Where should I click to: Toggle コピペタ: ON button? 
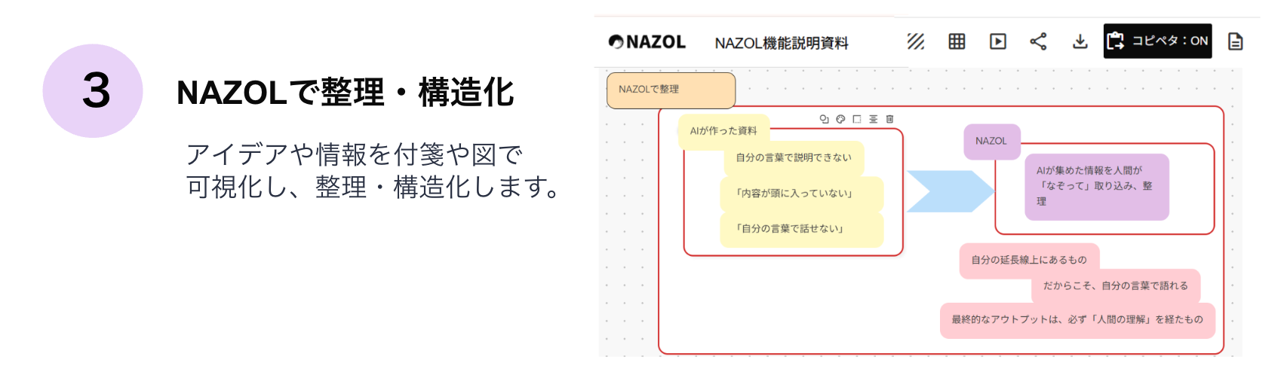1158,41
